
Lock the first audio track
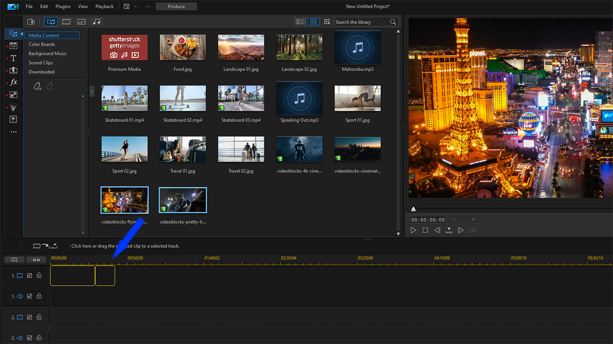pos(38,296)
